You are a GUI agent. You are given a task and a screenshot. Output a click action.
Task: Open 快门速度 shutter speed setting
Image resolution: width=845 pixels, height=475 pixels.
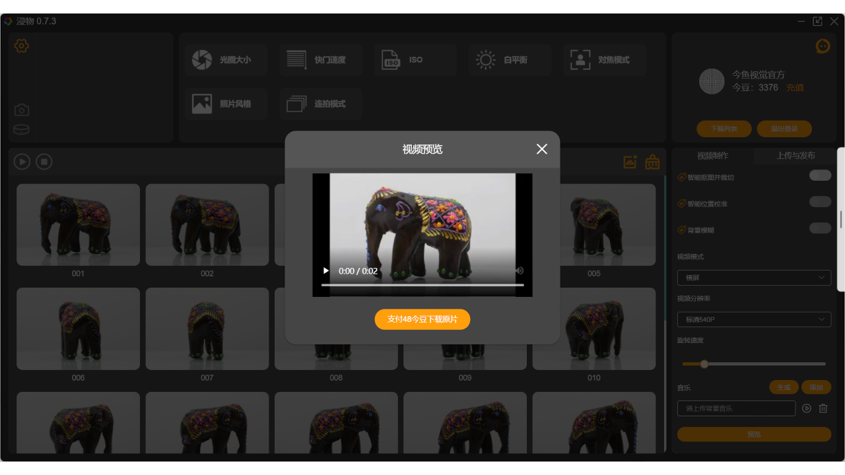[x=320, y=60]
